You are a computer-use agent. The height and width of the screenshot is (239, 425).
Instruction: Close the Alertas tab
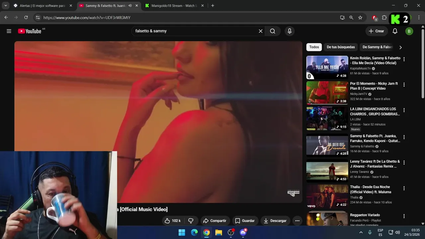[71, 6]
